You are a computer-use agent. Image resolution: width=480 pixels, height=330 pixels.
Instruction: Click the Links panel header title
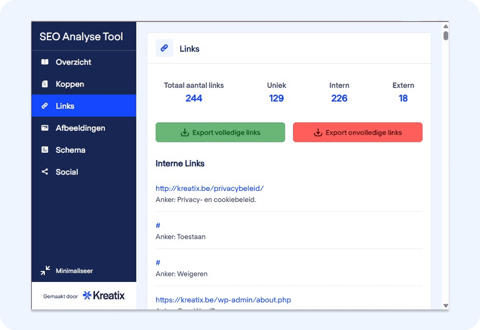pyautogui.click(x=190, y=48)
